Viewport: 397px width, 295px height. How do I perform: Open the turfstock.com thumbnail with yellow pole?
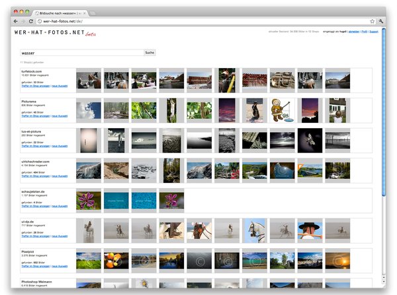[227, 81]
